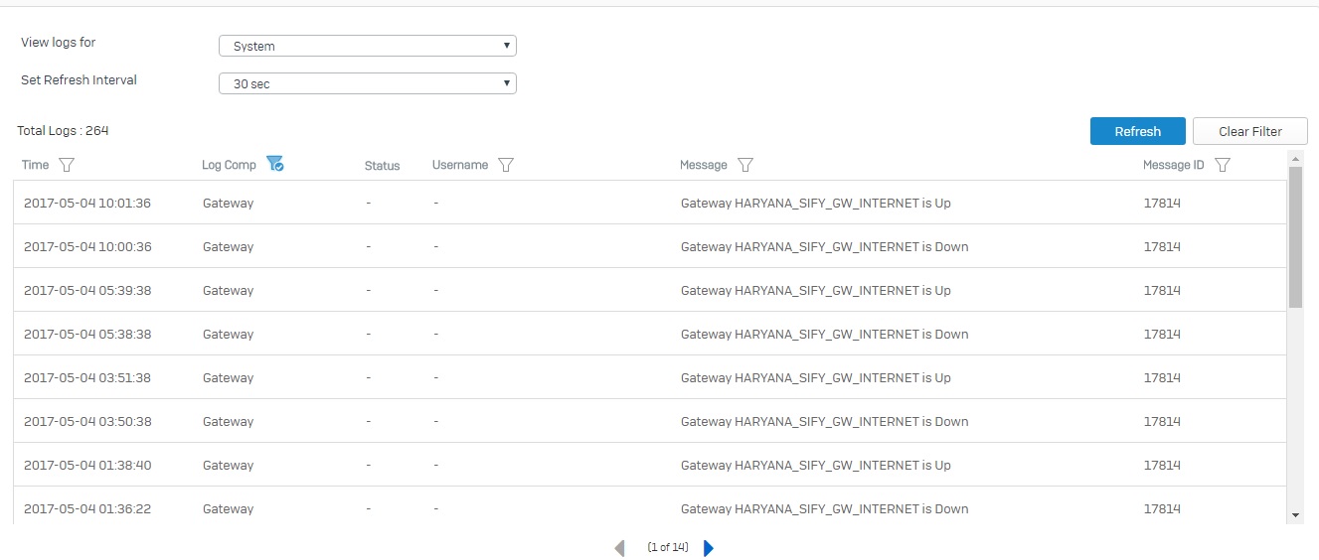Select the log time 2017-05-04 01:38:40

point(87,465)
